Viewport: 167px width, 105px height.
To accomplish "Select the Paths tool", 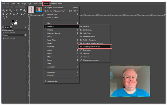I will (21, 14).
